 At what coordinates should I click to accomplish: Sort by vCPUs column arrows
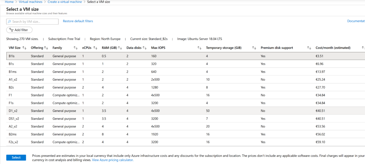(x=95, y=48)
